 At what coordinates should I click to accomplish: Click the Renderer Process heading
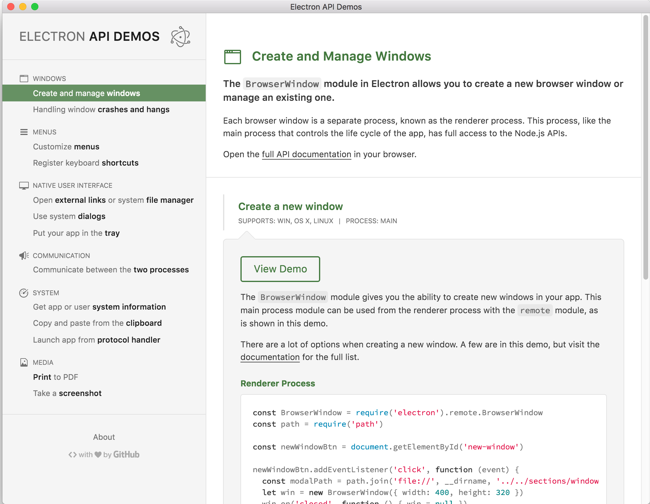click(x=278, y=383)
